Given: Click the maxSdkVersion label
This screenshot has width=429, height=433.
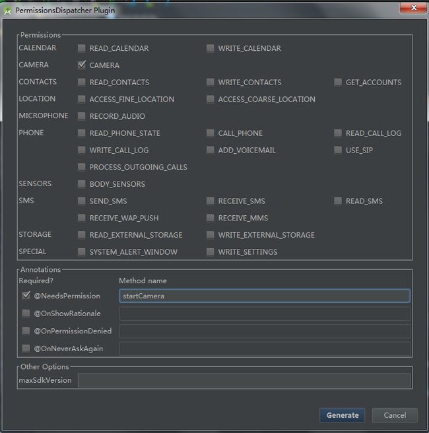Looking at the screenshot, I should (x=46, y=380).
